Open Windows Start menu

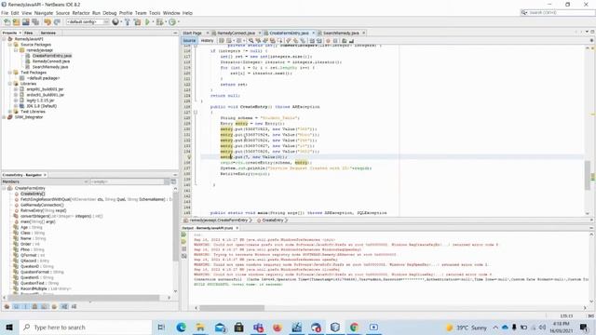coord(8,327)
